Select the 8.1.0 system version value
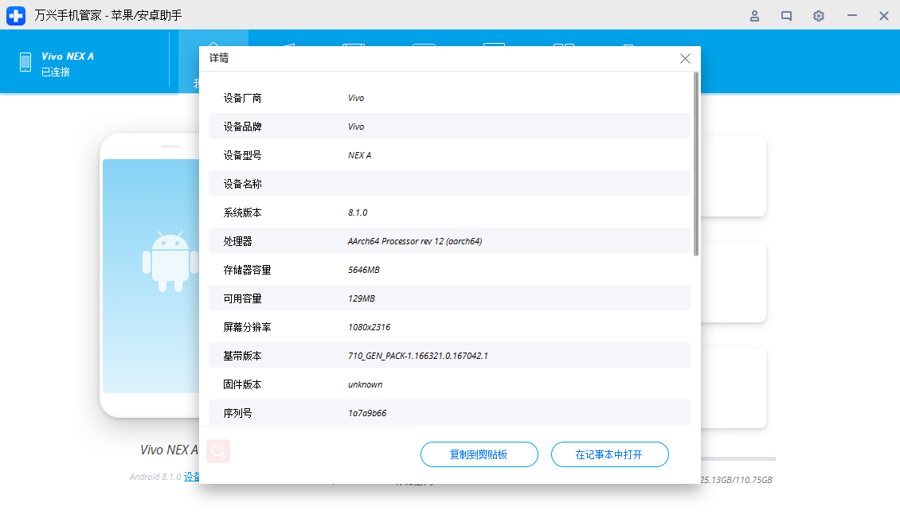 (x=358, y=212)
